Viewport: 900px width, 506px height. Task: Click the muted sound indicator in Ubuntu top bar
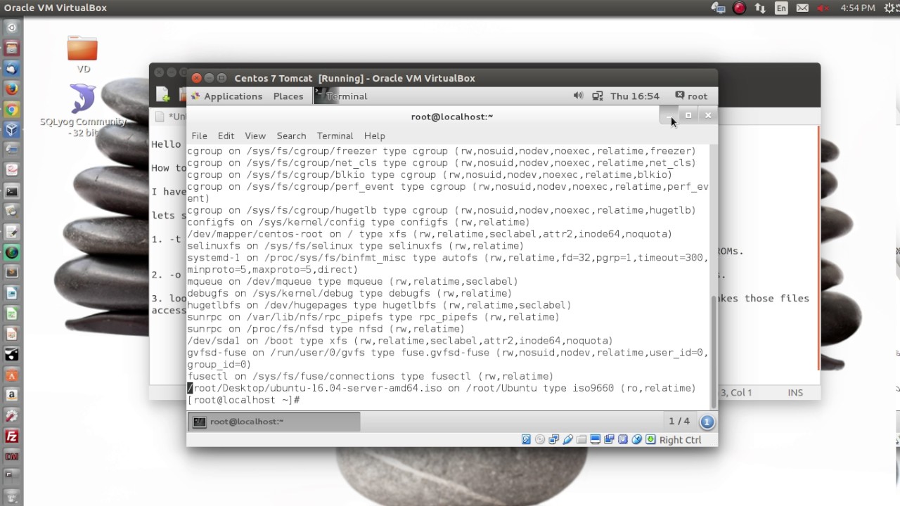[823, 8]
